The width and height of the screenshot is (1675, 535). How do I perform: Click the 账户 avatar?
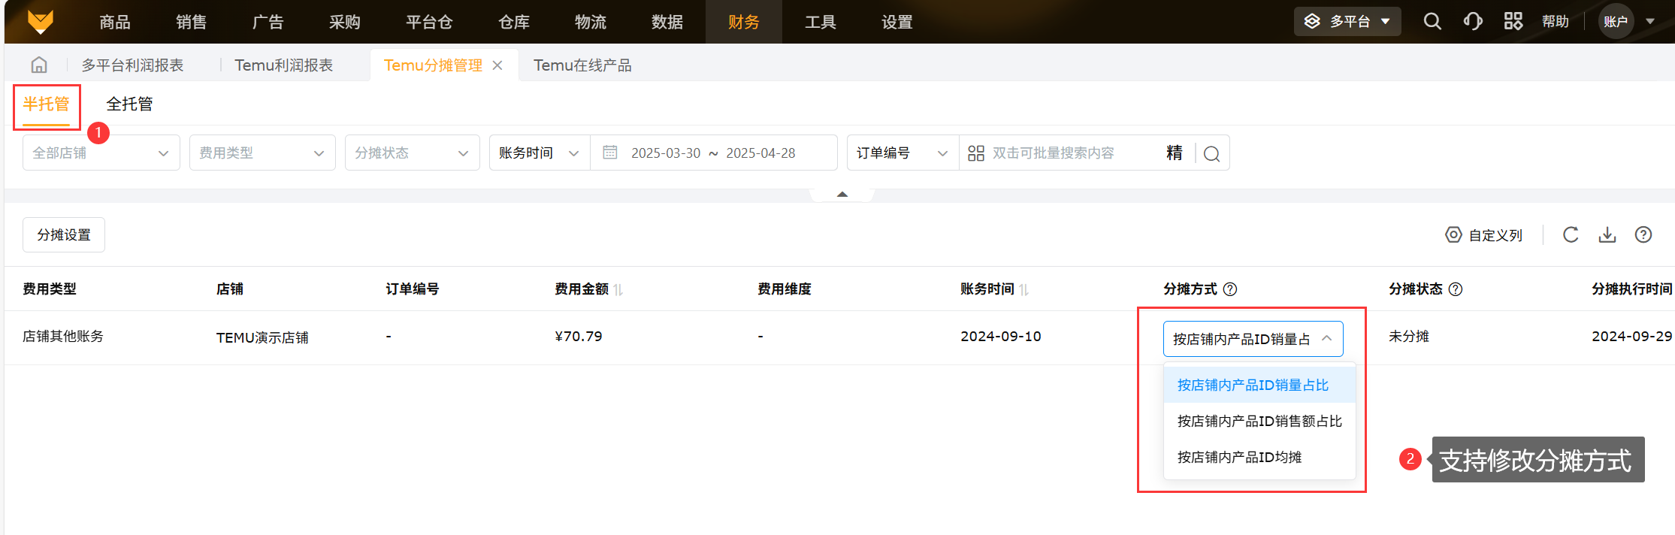pyautogui.click(x=1616, y=21)
